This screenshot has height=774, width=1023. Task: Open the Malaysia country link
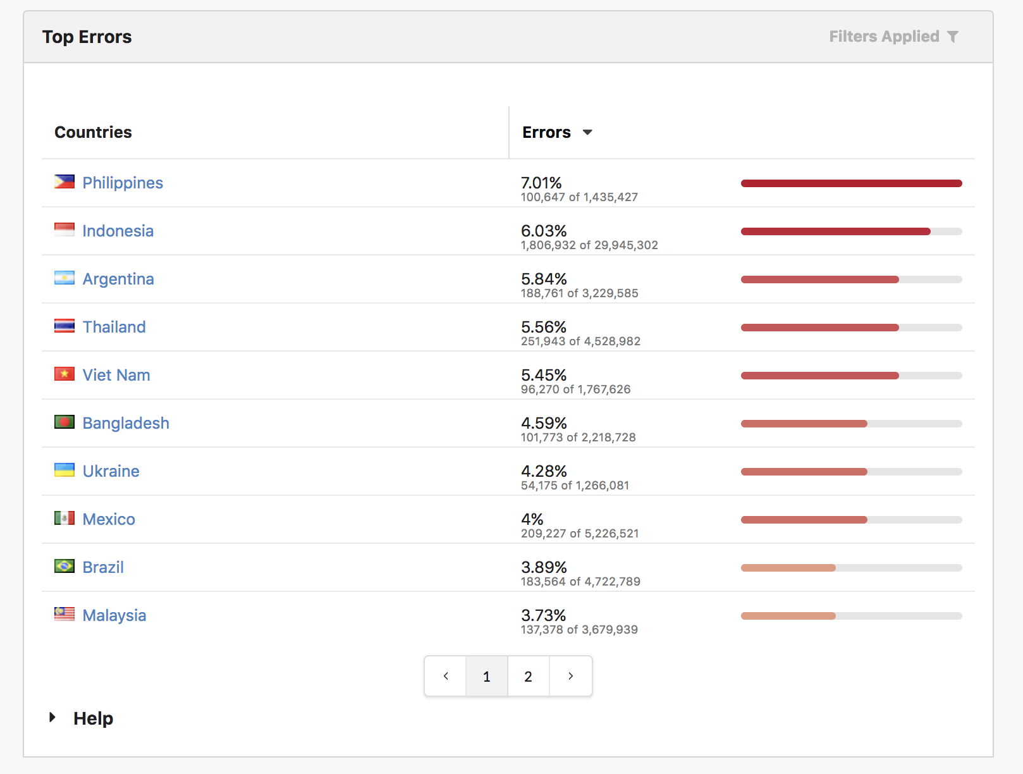pos(114,615)
